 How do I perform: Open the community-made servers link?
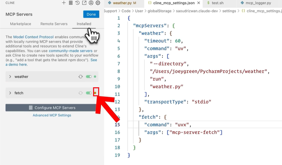click(x=70, y=51)
